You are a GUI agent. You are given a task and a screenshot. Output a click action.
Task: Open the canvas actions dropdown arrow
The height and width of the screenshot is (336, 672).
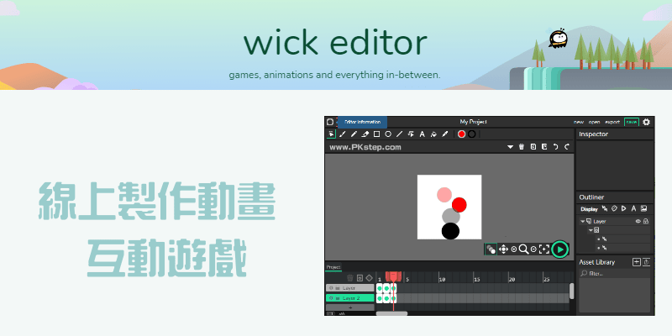tap(510, 147)
